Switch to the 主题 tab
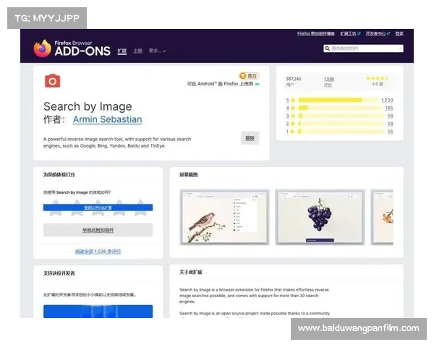 137,51
